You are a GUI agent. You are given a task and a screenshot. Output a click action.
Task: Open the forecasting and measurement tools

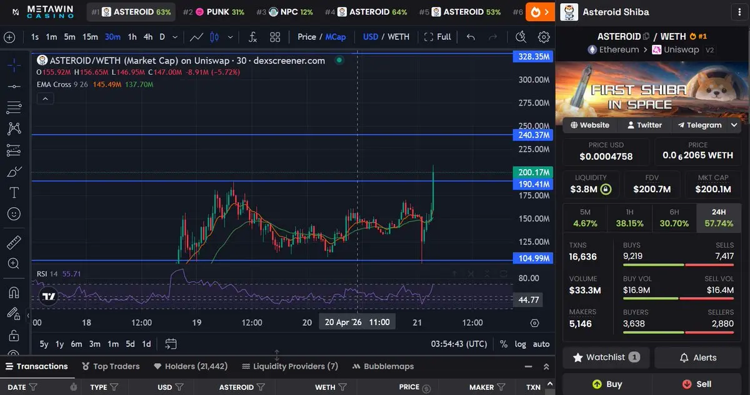point(14,150)
